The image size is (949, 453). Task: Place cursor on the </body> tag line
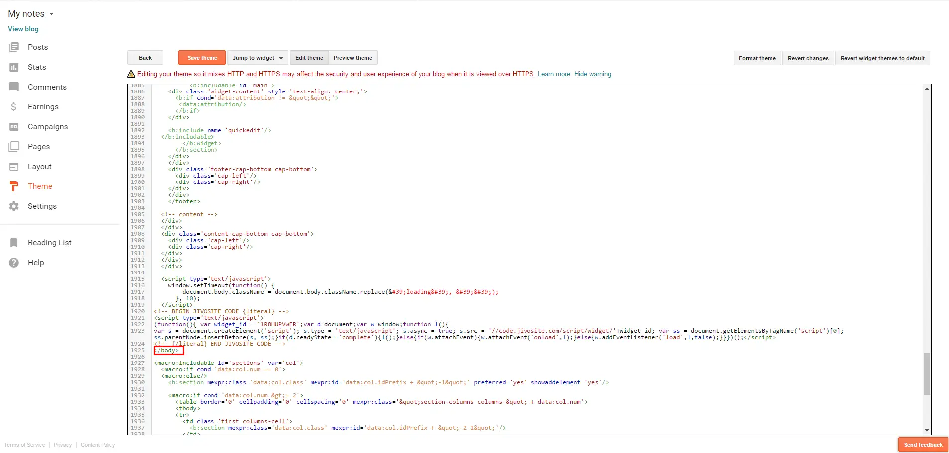coord(169,350)
